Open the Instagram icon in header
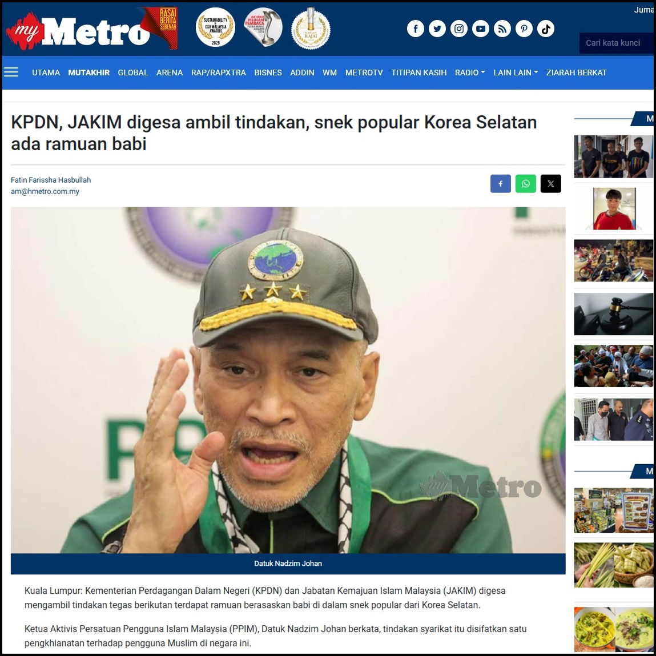This screenshot has height=656, width=656. pyautogui.click(x=459, y=29)
